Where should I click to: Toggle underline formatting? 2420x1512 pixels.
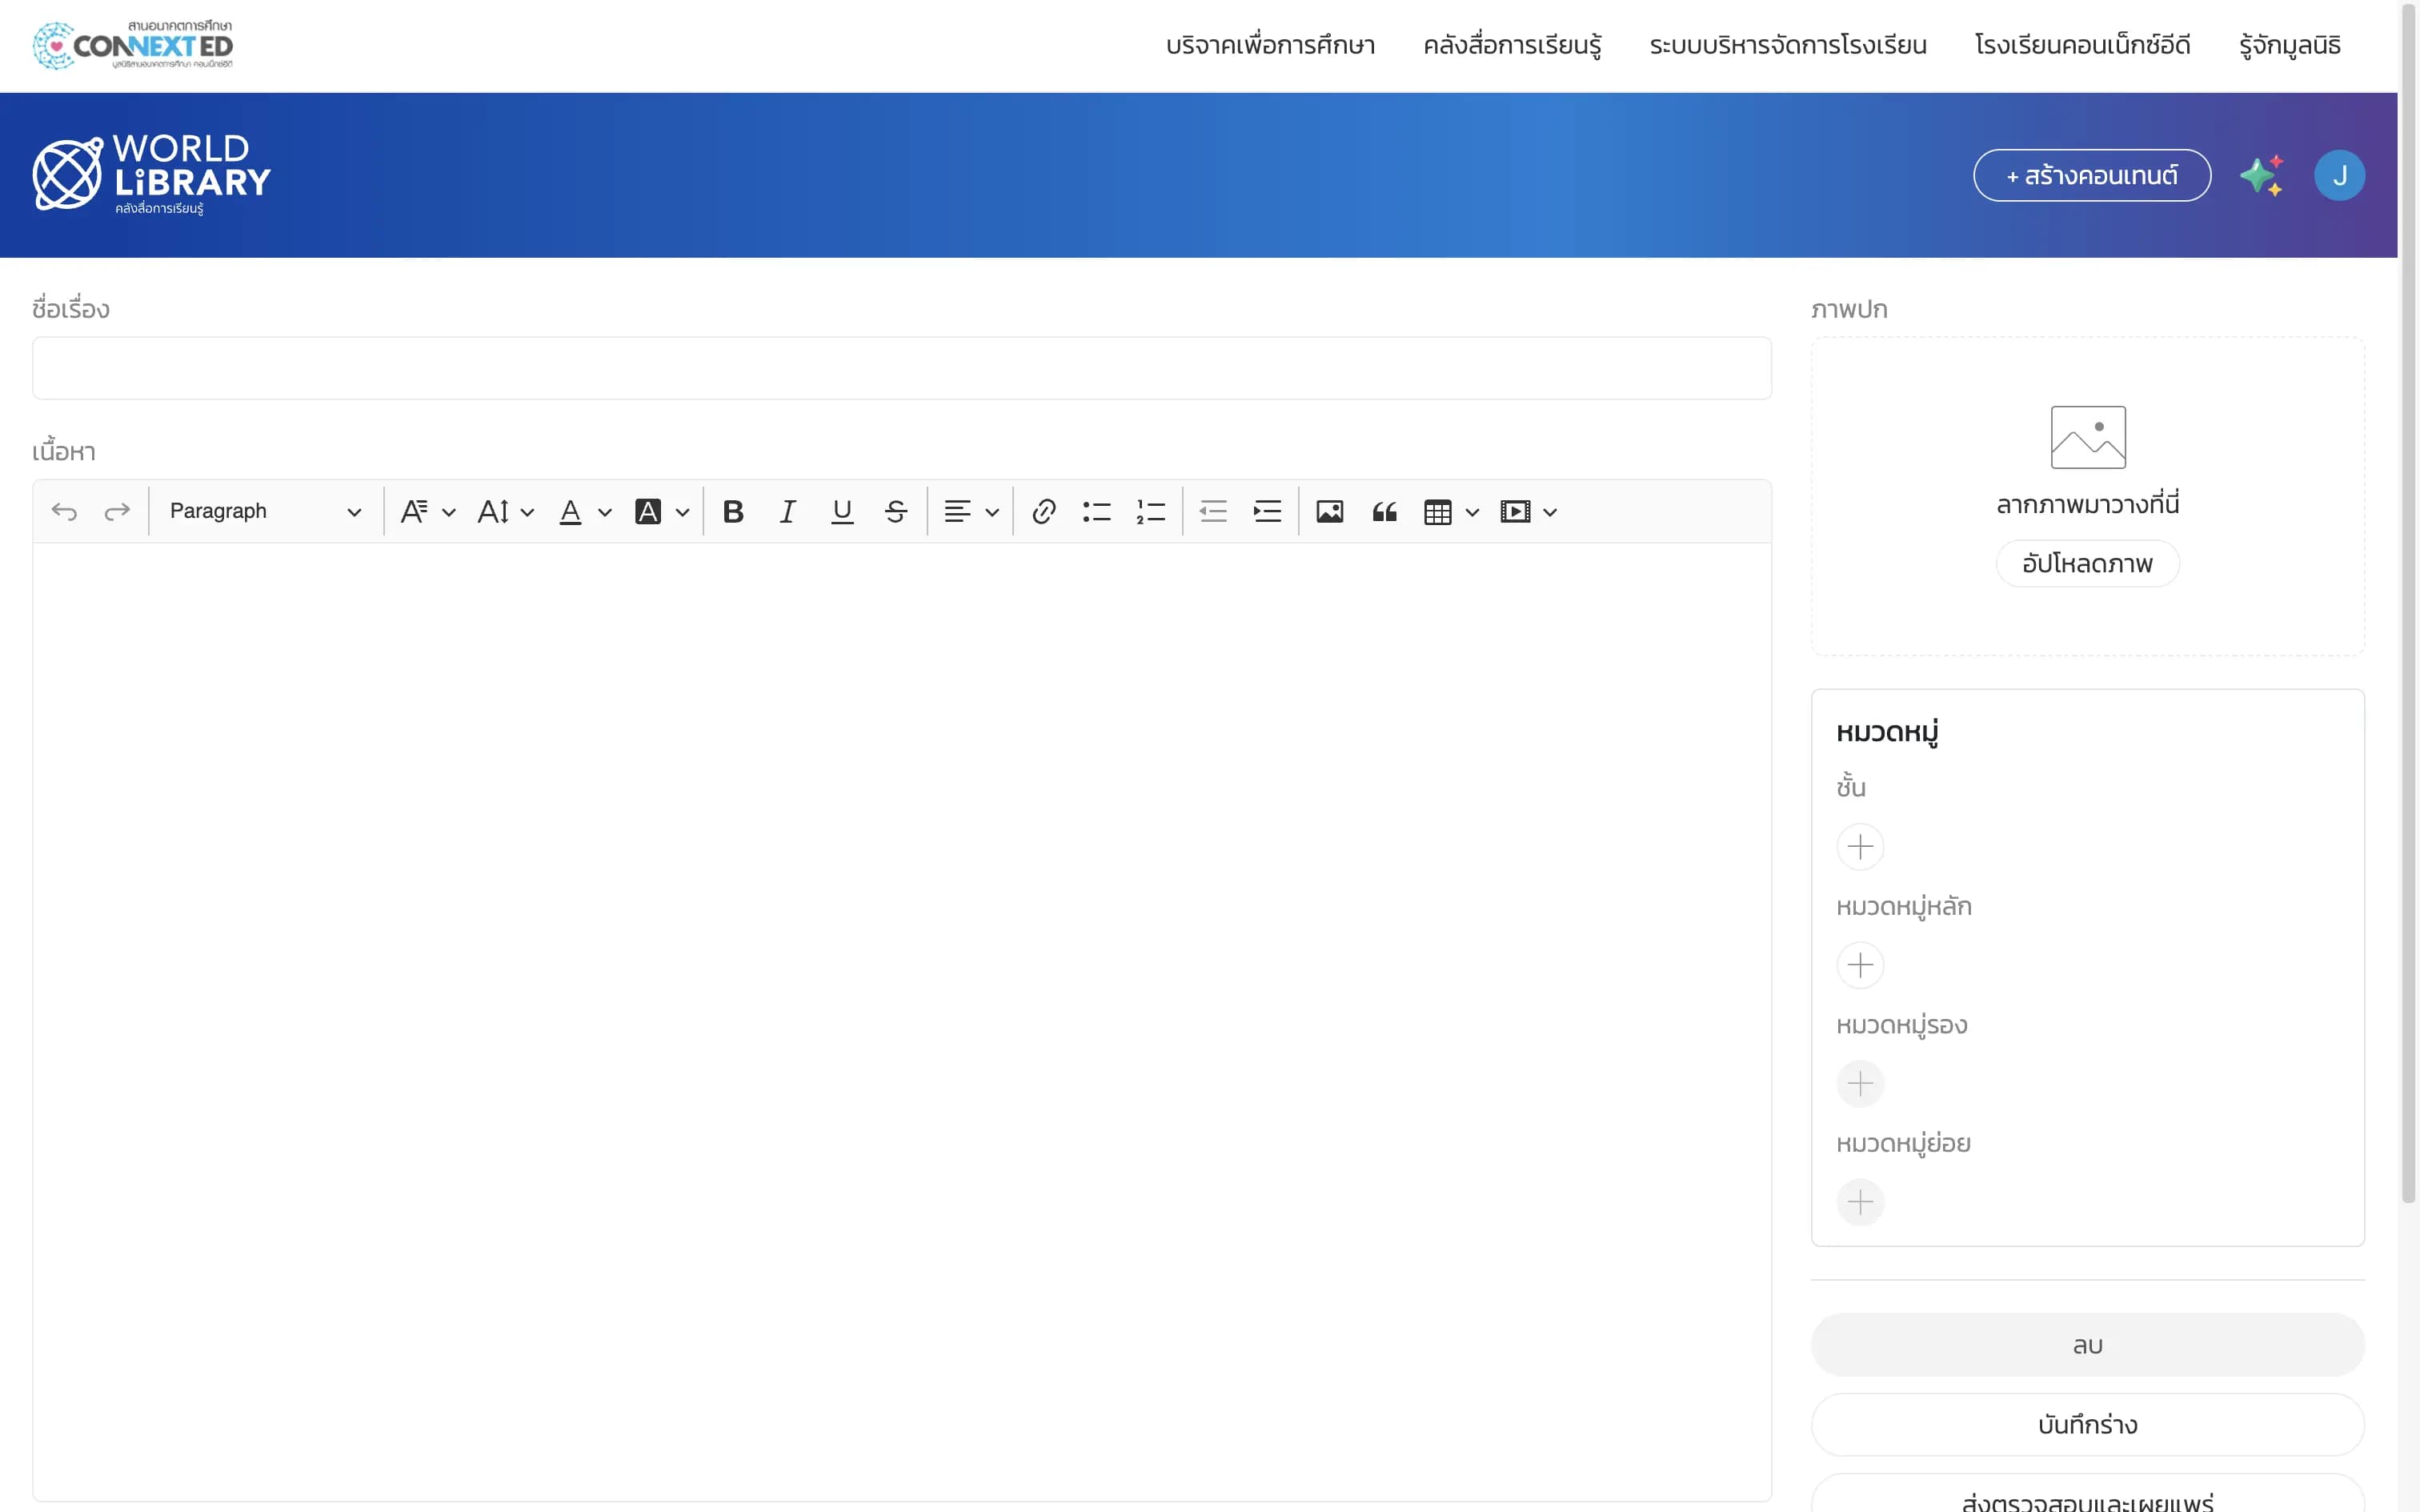coord(842,512)
